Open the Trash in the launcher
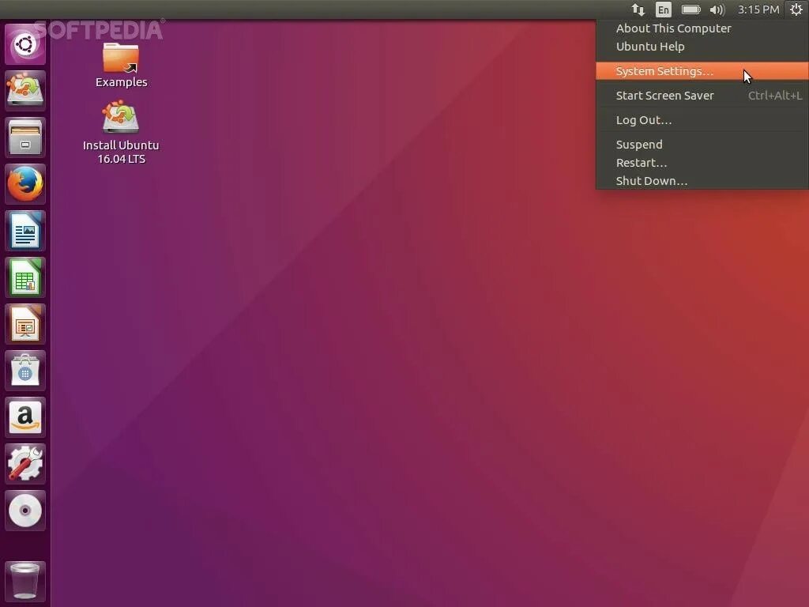 pos(24,581)
